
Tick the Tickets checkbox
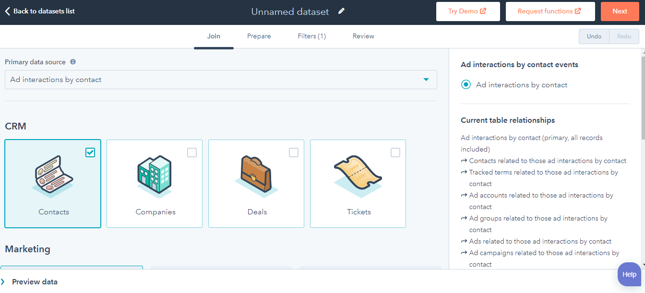395,152
